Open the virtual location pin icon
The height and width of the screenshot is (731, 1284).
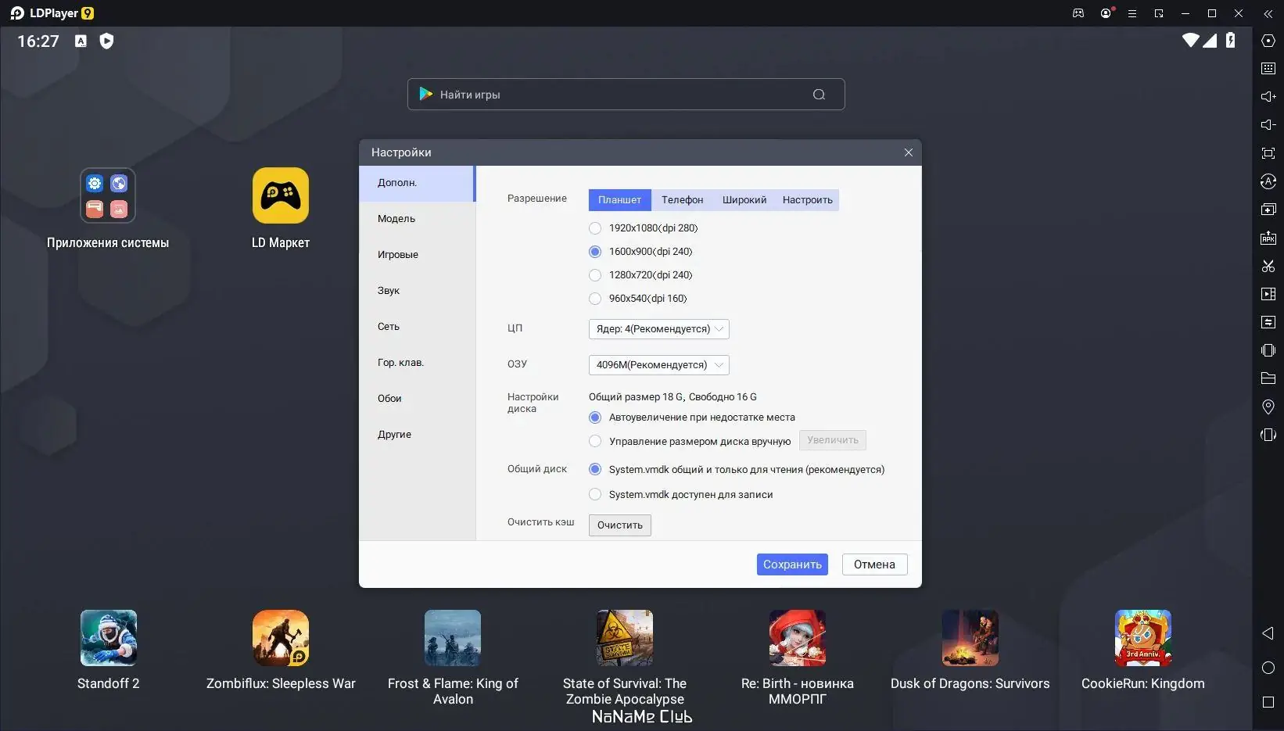coord(1268,407)
